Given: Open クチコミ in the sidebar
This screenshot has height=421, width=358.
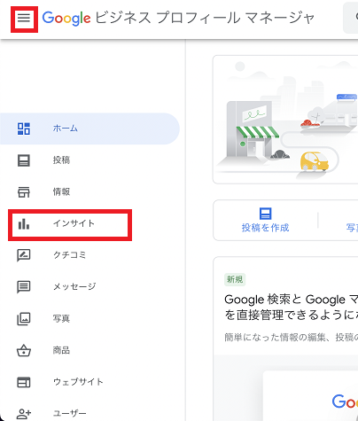Looking at the screenshot, I should coord(89,255).
